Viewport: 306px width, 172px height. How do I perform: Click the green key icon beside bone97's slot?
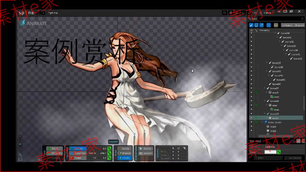click(256, 93)
